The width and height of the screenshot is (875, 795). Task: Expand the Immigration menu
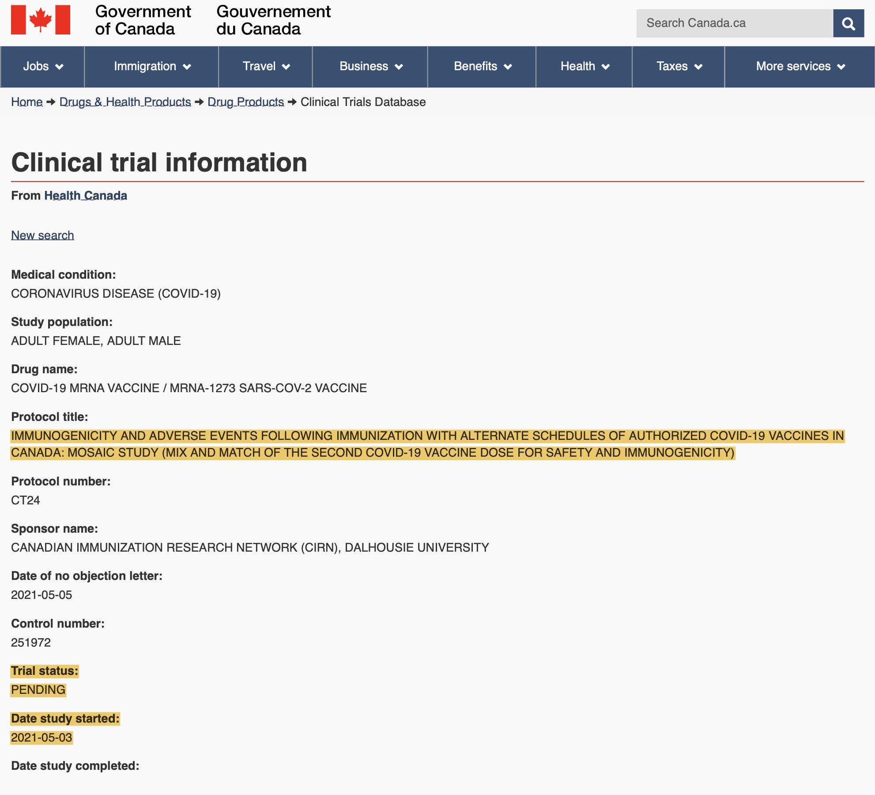pyautogui.click(x=152, y=66)
